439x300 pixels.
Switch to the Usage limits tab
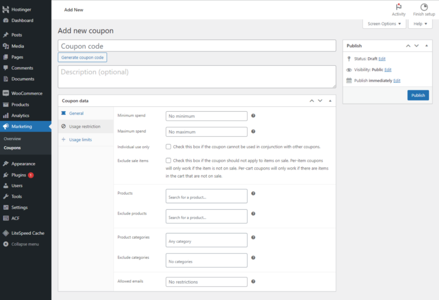point(80,140)
